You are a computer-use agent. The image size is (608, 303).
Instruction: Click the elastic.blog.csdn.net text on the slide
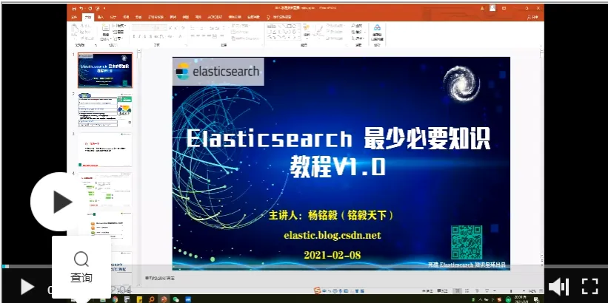click(333, 235)
